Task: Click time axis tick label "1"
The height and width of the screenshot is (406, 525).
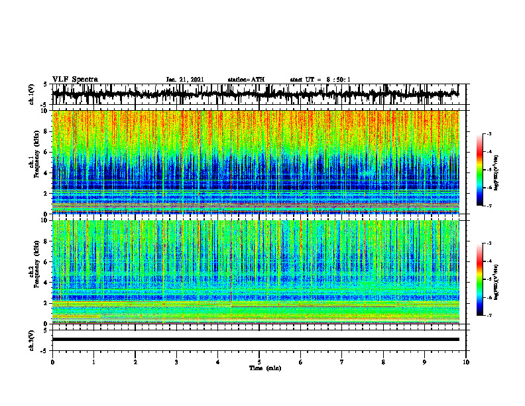Action: coord(93,362)
